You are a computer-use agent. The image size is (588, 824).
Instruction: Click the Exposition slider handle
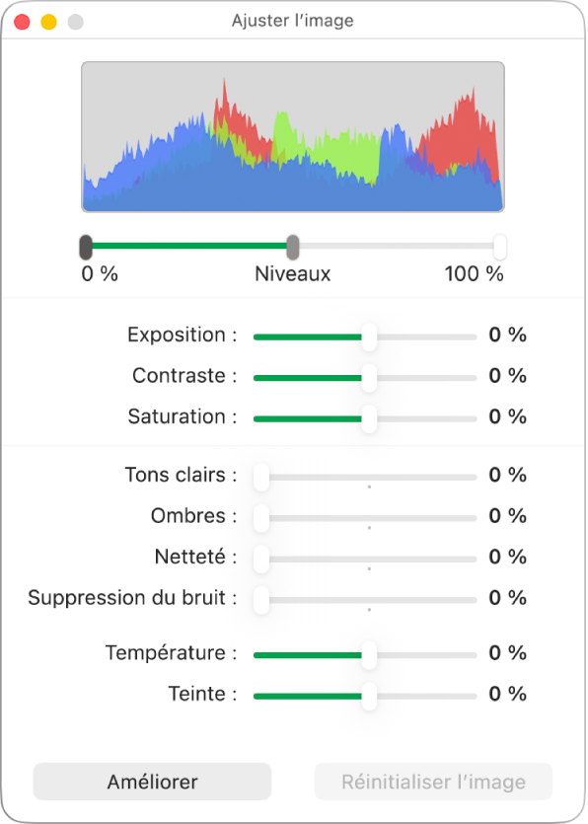(369, 337)
